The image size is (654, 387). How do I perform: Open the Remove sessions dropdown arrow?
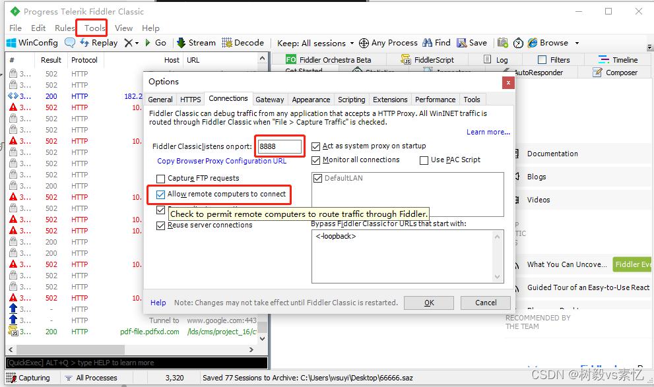[x=137, y=43]
